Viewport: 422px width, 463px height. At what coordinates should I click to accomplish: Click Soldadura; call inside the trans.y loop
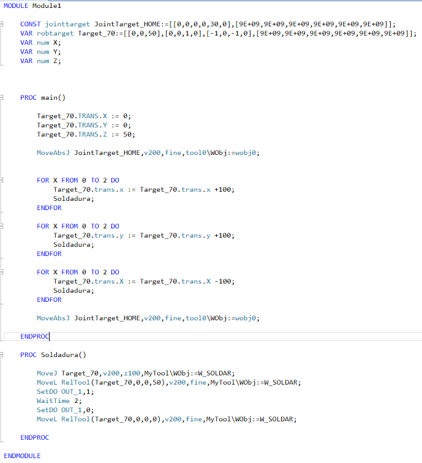pos(73,244)
